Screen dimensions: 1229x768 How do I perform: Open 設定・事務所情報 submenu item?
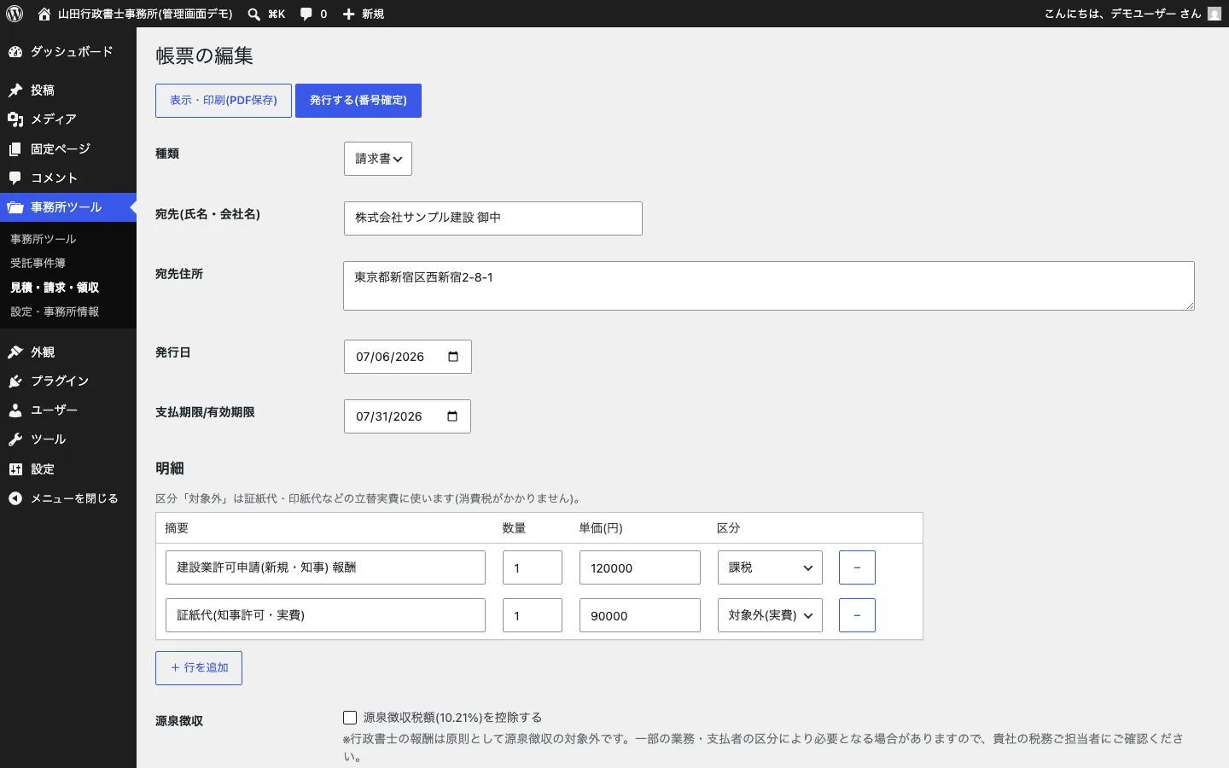click(x=55, y=311)
